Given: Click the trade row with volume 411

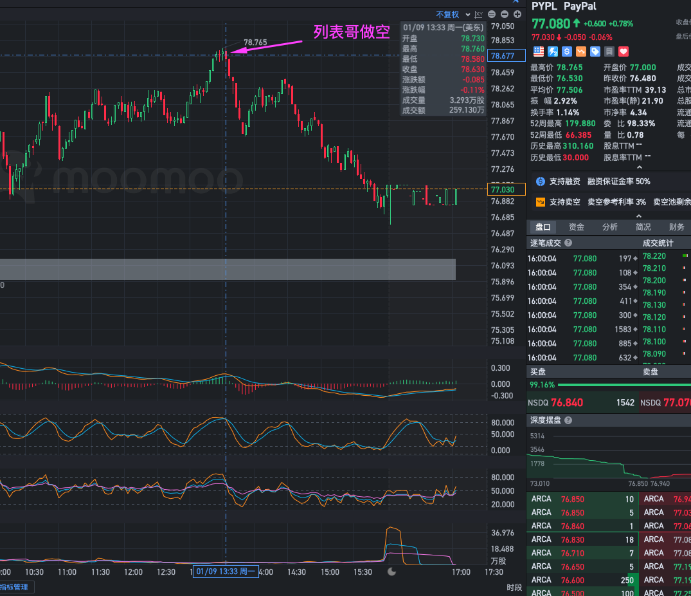Looking at the screenshot, I should point(582,301).
